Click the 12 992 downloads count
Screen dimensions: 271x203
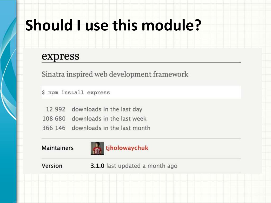pyautogui.click(x=56, y=109)
